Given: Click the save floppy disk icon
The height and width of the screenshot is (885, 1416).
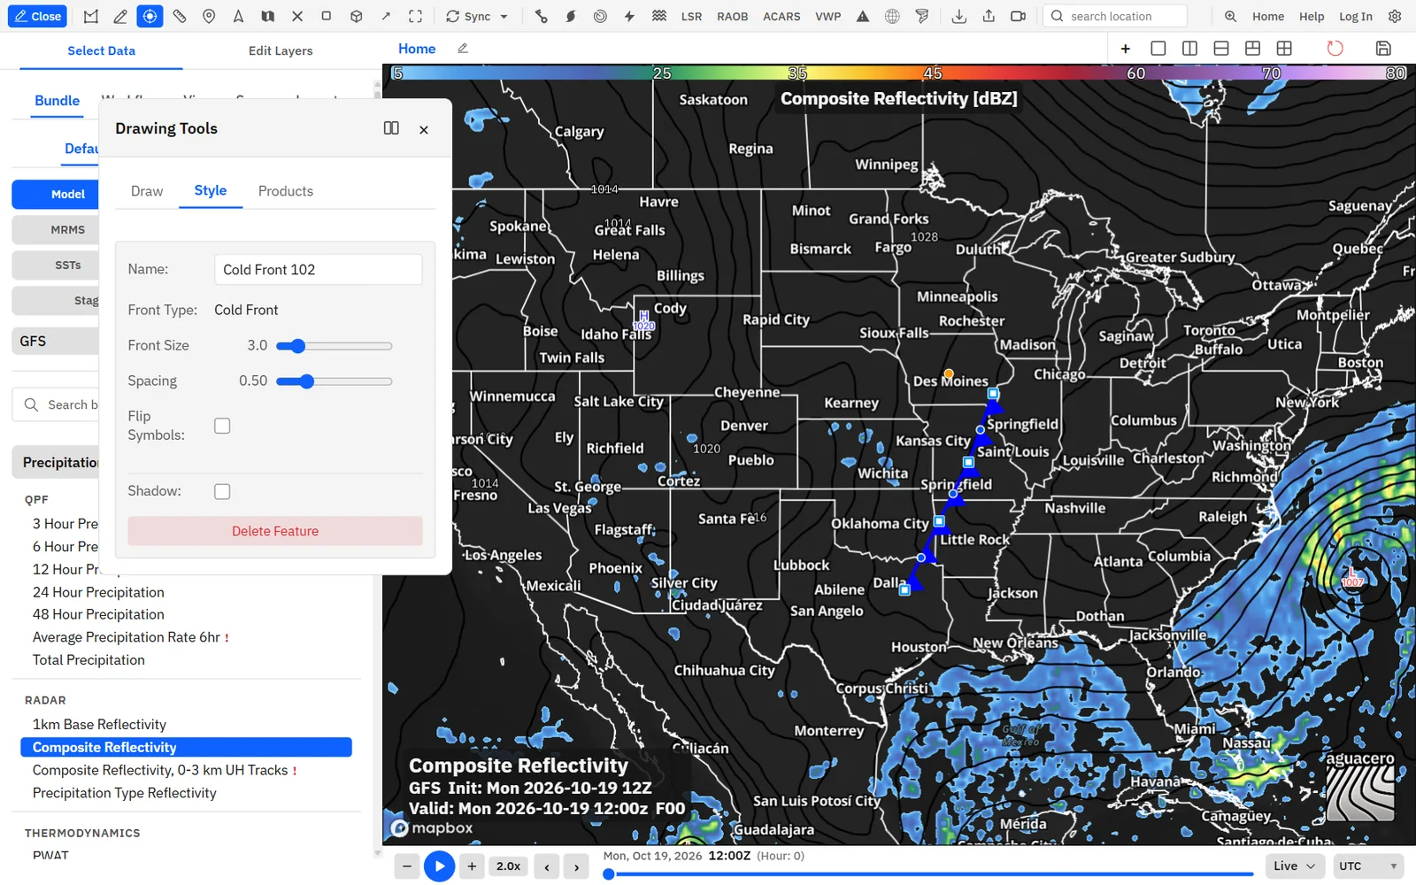Looking at the screenshot, I should [1383, 49].
